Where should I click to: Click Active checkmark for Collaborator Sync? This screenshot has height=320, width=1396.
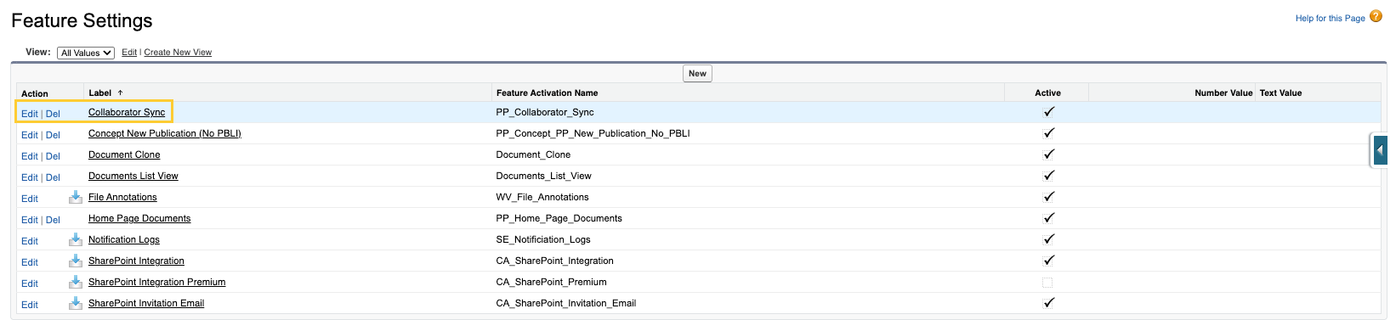pyautogui.click(x=1048, y=112)
